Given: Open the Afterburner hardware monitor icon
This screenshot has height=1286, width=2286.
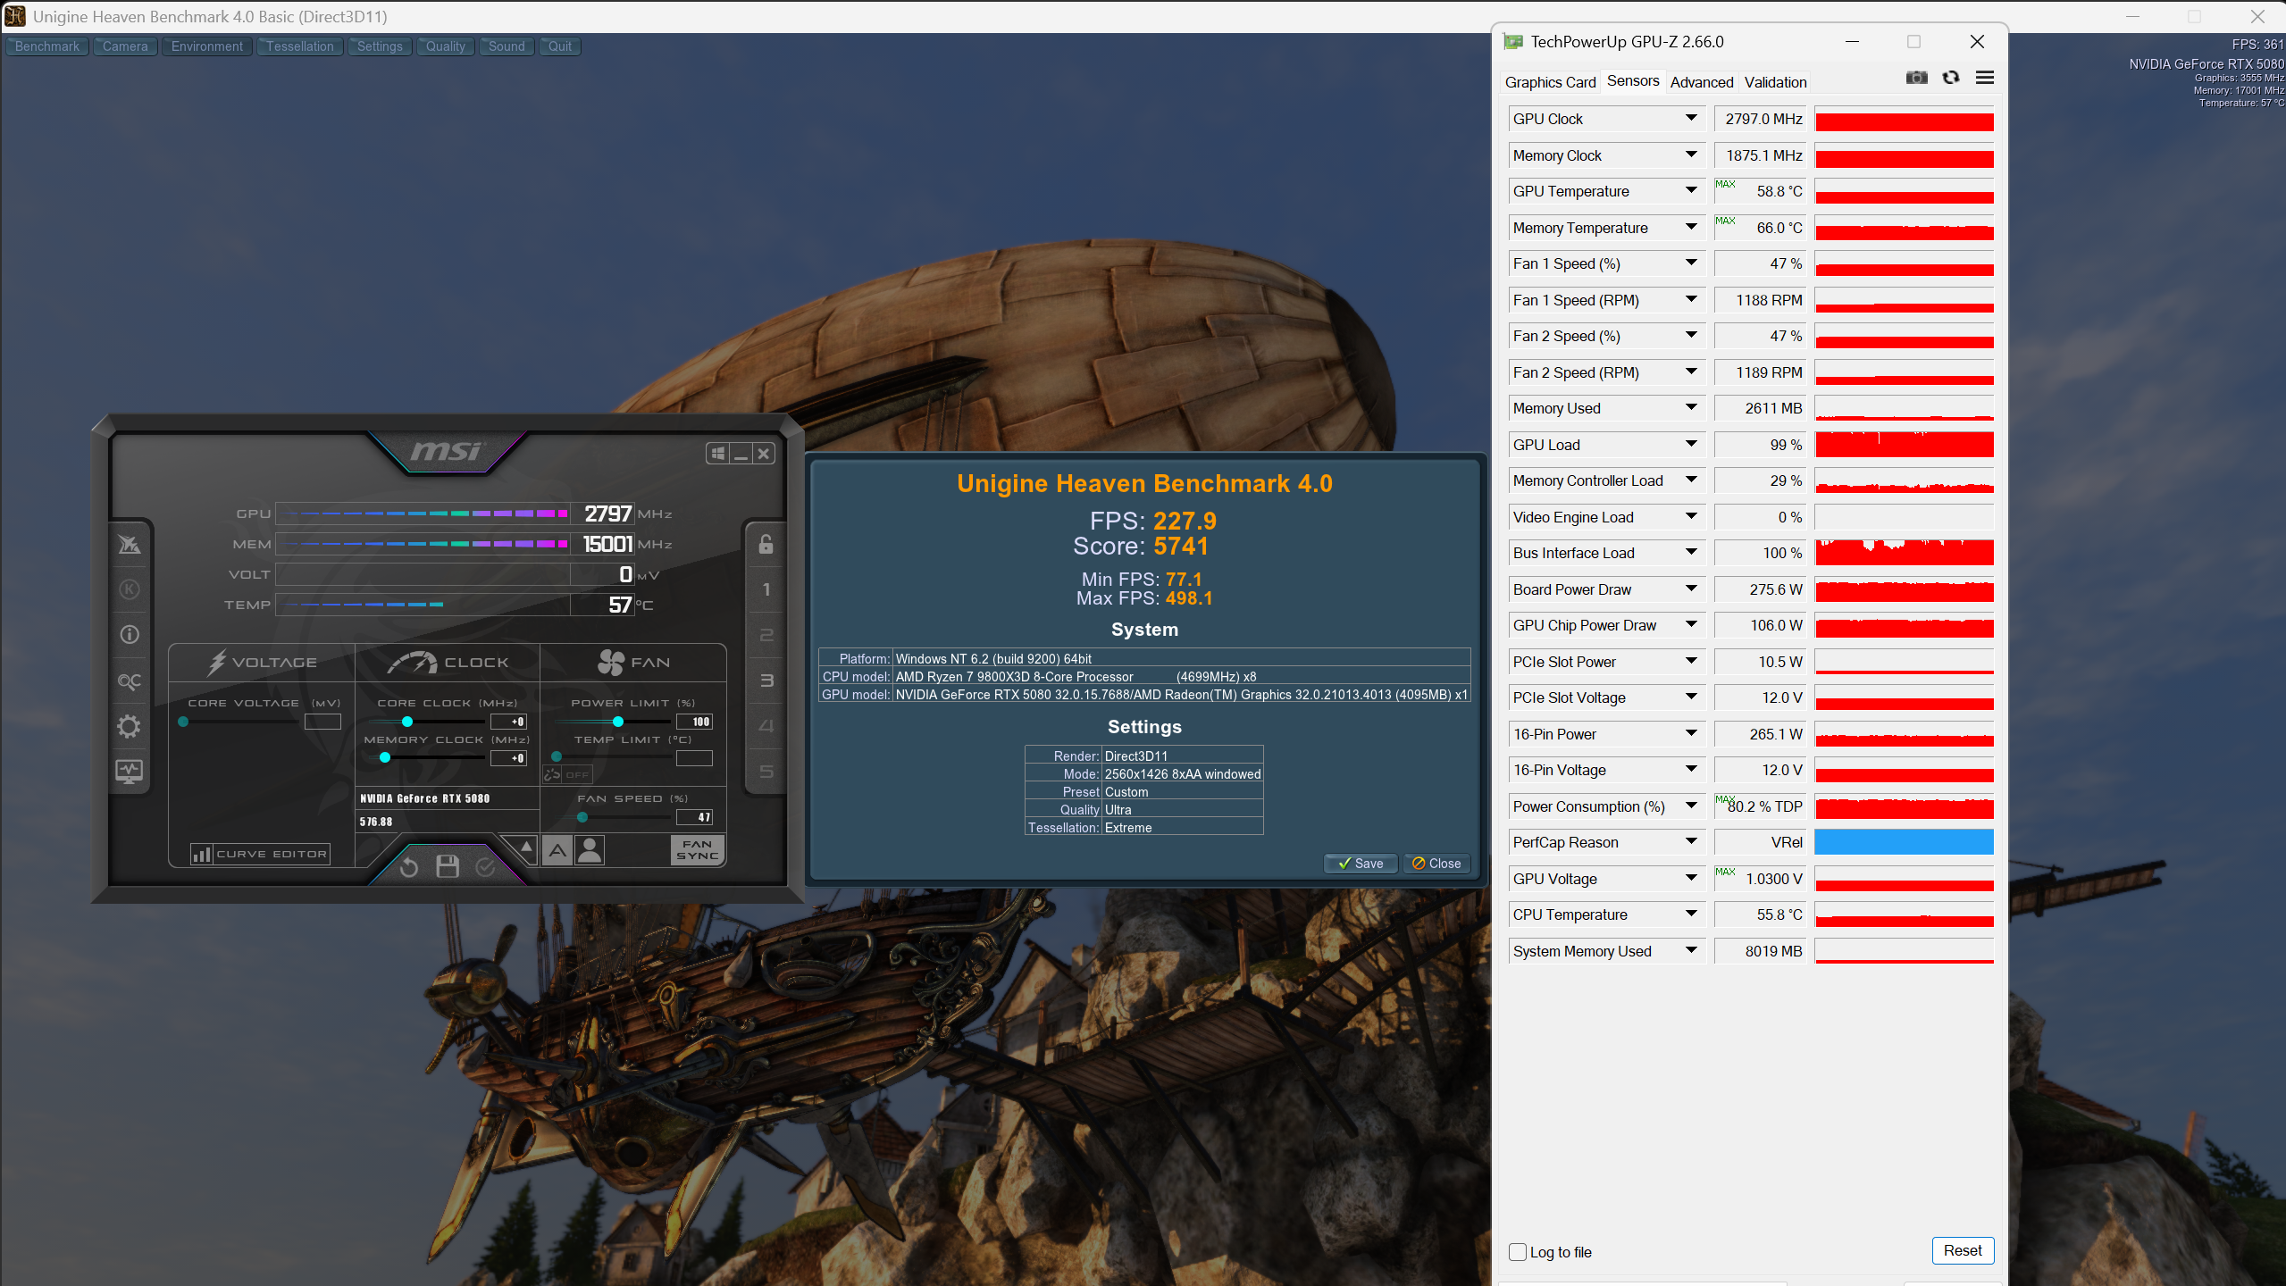Looking at the screenshot, I should pyautogui.click(x=130, y=772).
